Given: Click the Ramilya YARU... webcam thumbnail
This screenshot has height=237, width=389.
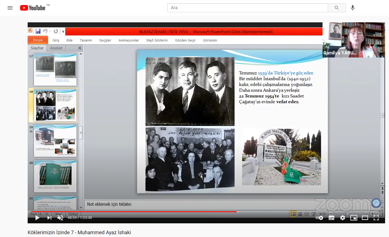Looking at the screenshot, I should (x=353, y=40).
